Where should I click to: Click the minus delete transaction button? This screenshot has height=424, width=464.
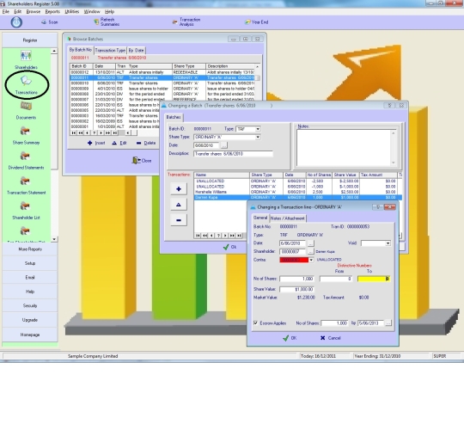[x=179, y=220]
